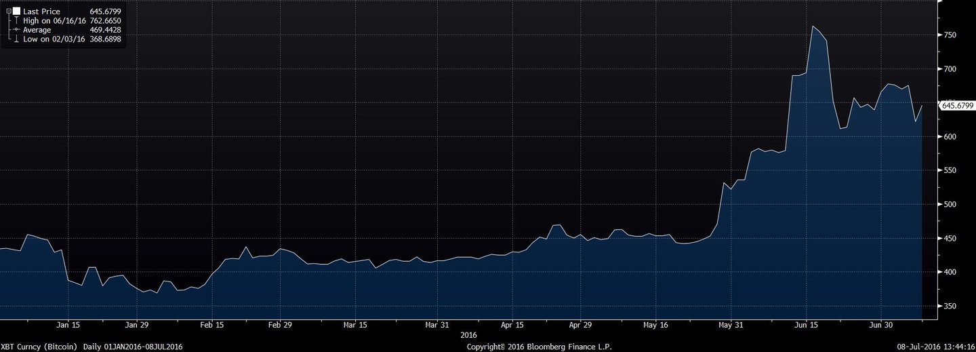Select 'High on 06/16/16' legend row label

tap(54, 21)
